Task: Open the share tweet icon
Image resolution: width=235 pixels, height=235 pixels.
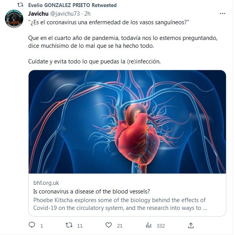Action: click(x=191, y=225)
